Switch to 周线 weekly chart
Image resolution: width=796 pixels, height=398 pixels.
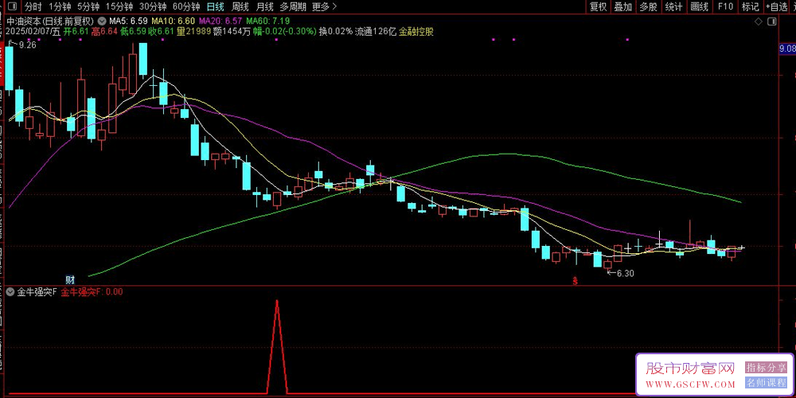pyautogui.click(x=240, y=6)
